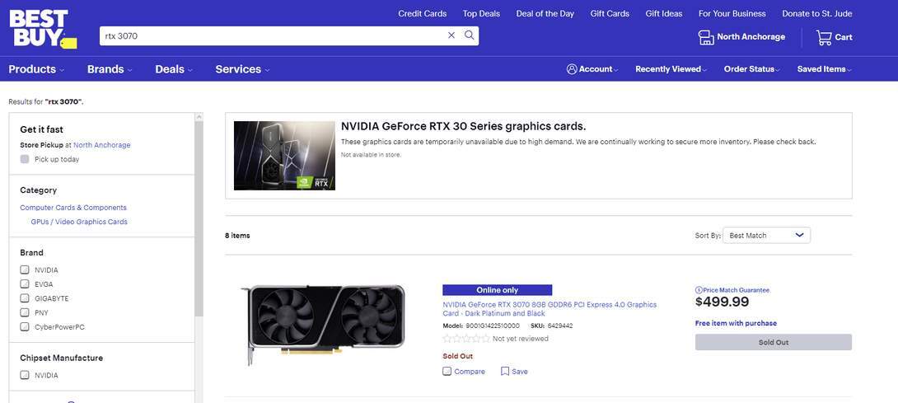Image resolution: width=898 pixels, height=403 pixels.
Task: Expand the Saved Items dropdown
Action: 824,69
